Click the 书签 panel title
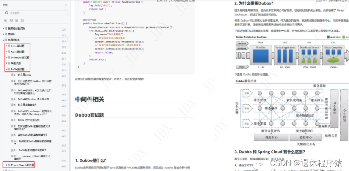The height and width of the screenshot is (171, 349). (x=5, y=5)
